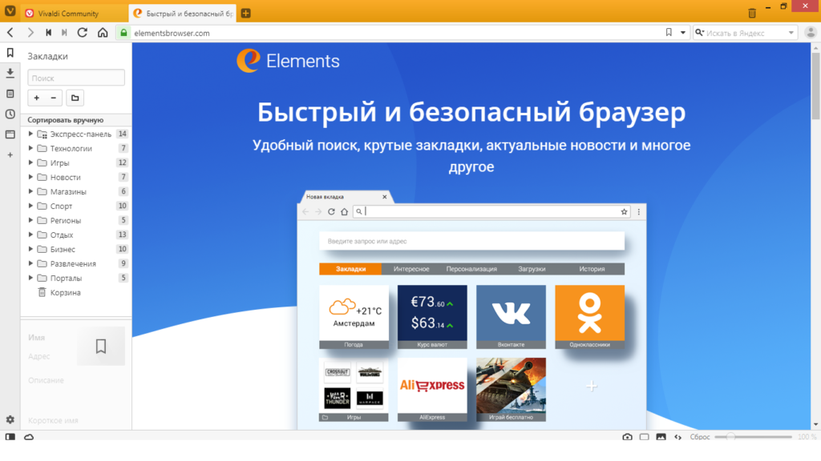The height and width of the screenshot is (461, 821).
Task: Open the Downloads panel icon
Action: 10,73
